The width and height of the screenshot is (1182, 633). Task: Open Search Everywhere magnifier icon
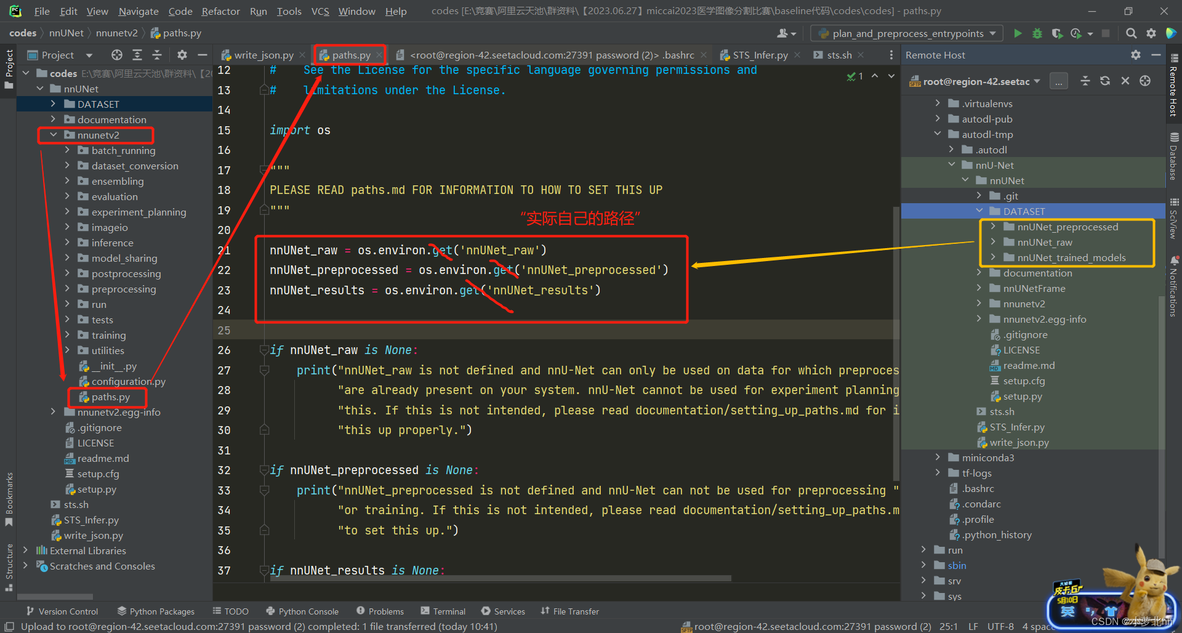[x=1131, y=33]
